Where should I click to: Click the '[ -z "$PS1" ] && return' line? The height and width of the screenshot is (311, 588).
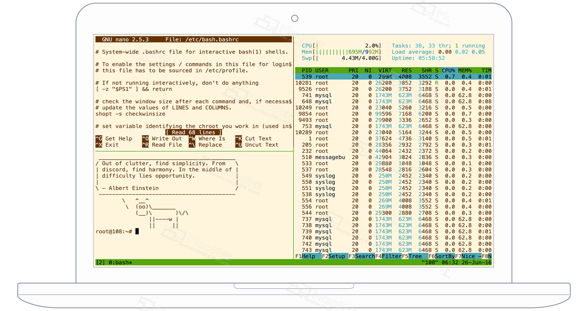[x=134, y=89]
